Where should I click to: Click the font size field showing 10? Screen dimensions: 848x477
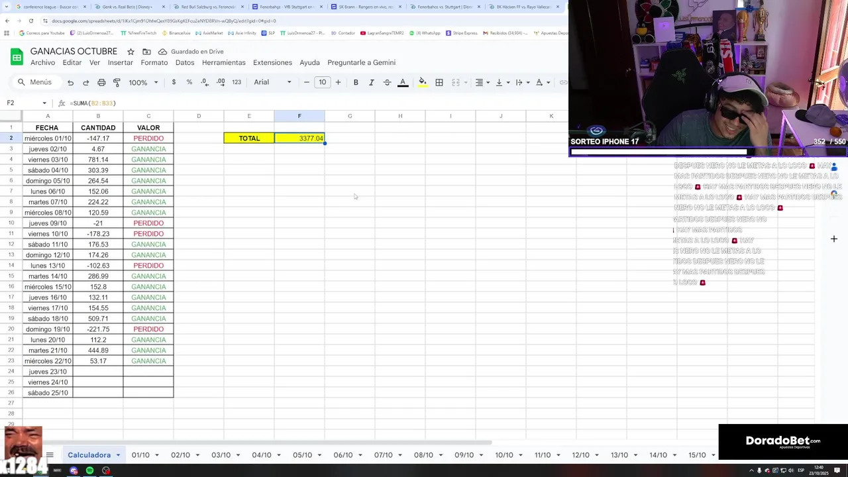pos(322,82)
